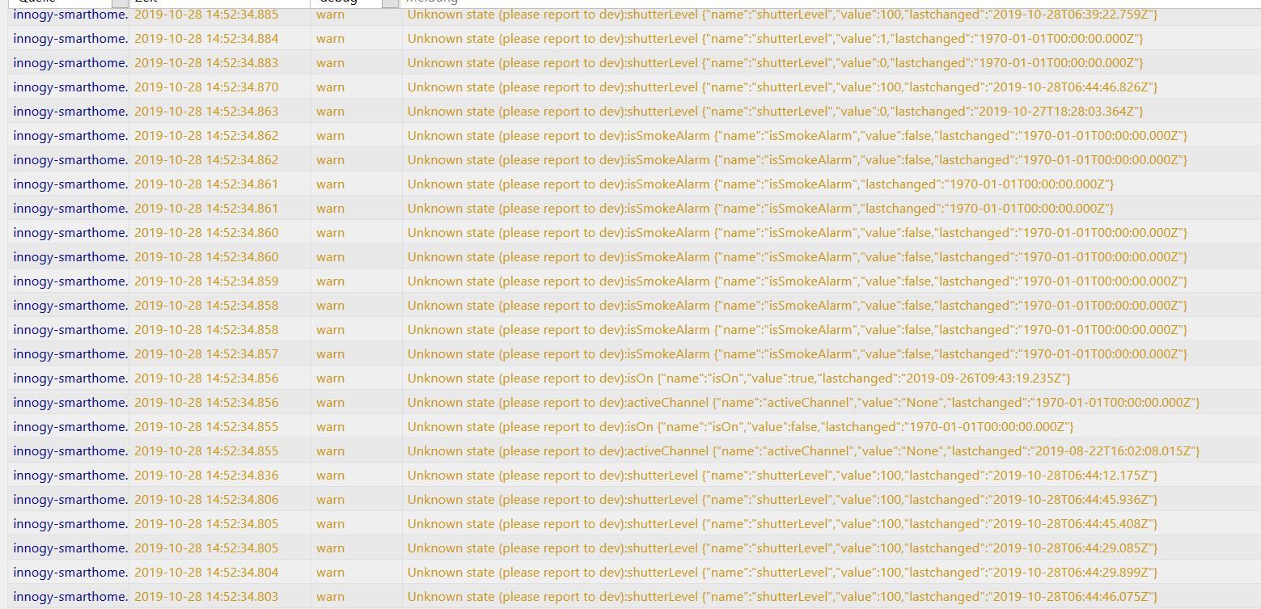Click shutterLevel message lastchanged 06:44:45.936Z
Screen dimensions: 1261x609
click(x=782, y=500)
